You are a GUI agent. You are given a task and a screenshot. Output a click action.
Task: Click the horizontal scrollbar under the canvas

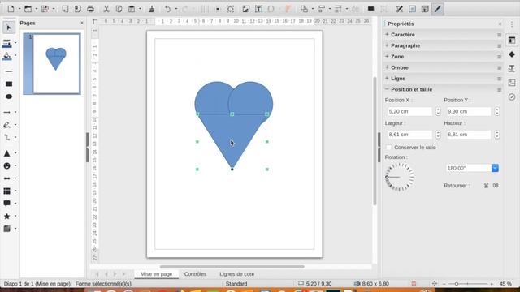click(232, 267)
